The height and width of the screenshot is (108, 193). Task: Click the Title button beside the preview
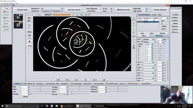pos(30,35)
